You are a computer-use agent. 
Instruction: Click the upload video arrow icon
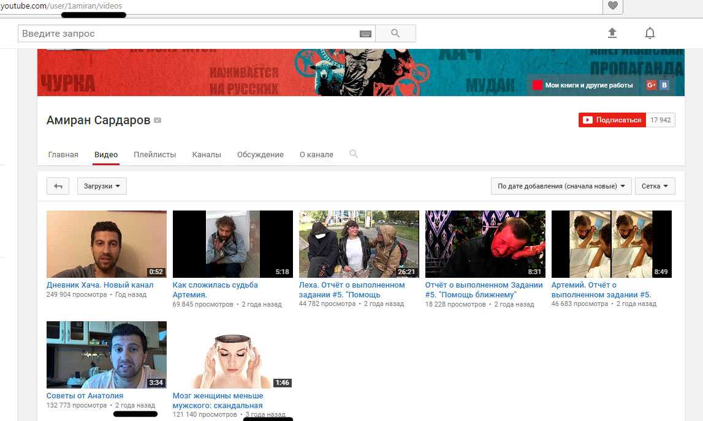point(612,33)
